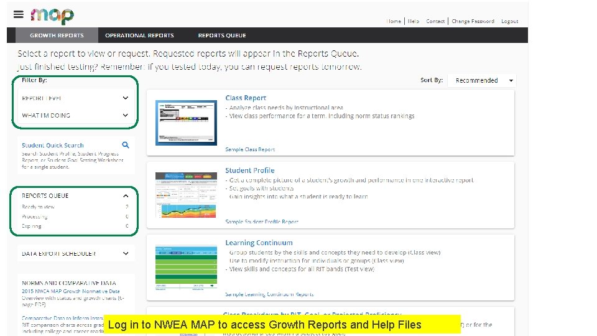The height and width of the screenshot is (336, 597).
Task: Switch to the Growth Reports tab
Action: click(57, 35)
